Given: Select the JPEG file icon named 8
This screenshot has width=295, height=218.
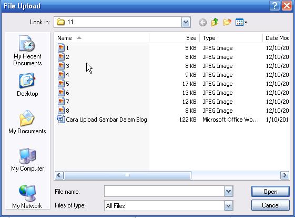Looking at the screenshot, I should [61, 110].
